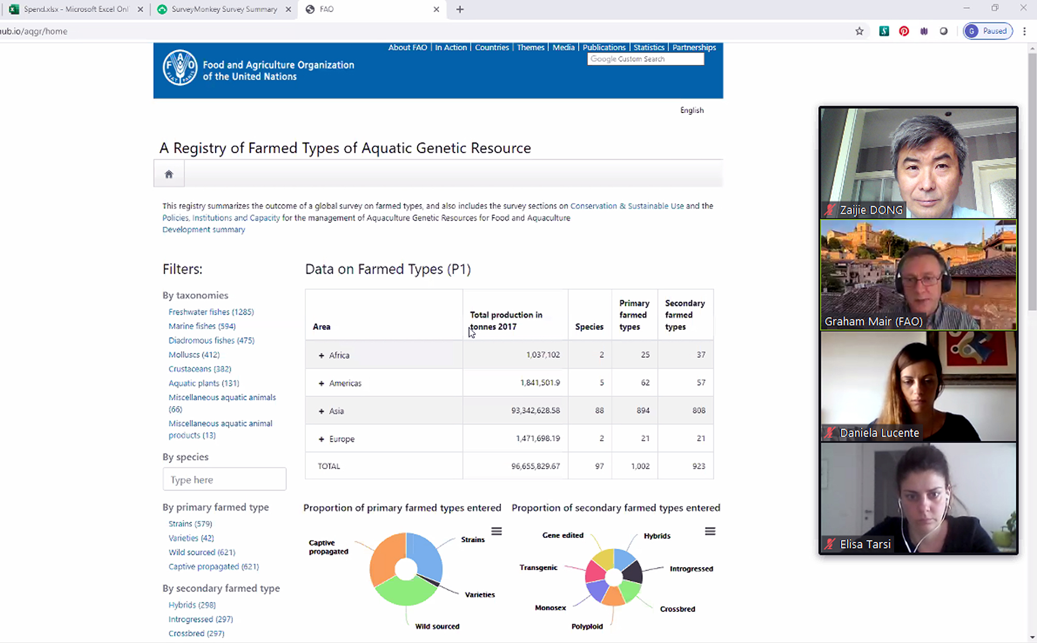Select Zaijie DONG video tile
Viewport: 1037px width, 643px height.
(x=918, y=163)
